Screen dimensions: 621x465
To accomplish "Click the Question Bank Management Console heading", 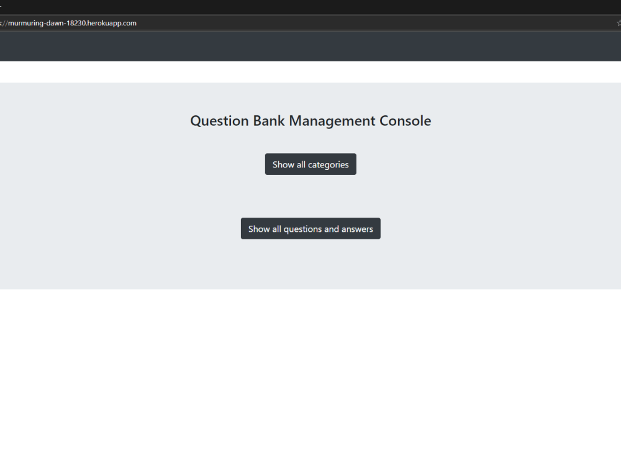I will click(310, 121).
